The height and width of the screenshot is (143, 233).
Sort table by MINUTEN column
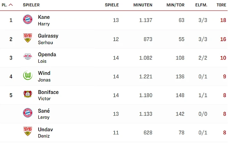[143, 5]
